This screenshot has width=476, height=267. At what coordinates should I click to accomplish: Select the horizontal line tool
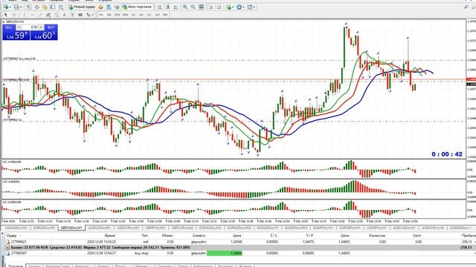point(33,15)
